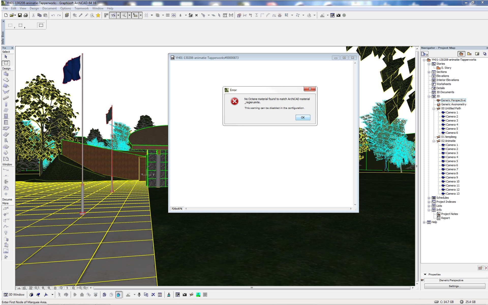Collapse the 00 Untitled Path node
The height and width of the screenshot is (305, 488).
point(434,109)
